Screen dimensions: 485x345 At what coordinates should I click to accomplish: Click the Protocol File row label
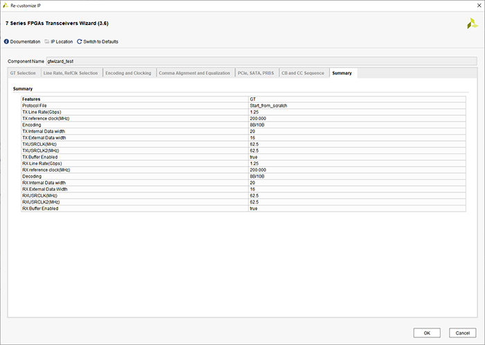(35, 106)
